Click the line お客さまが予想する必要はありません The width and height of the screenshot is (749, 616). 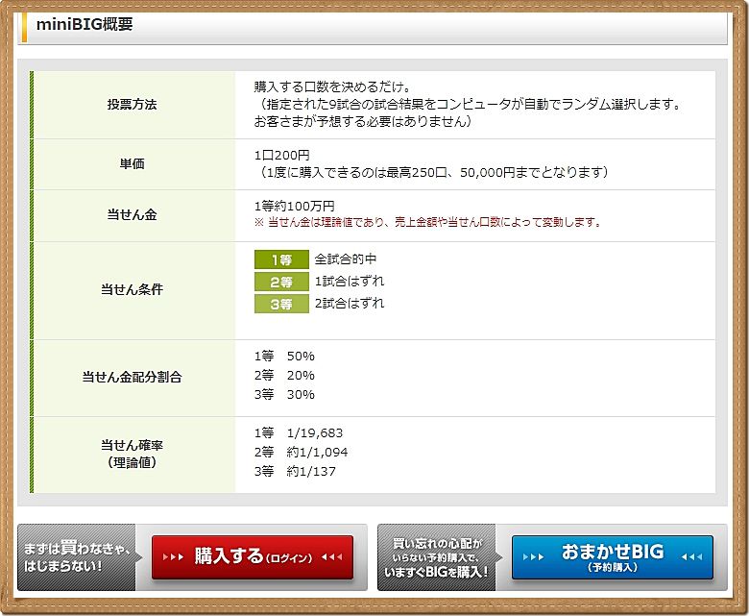click(x=363, y=121)
